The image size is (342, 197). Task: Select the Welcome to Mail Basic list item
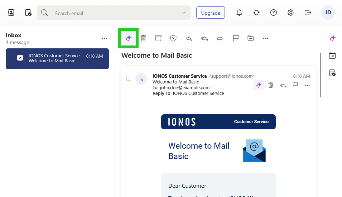(x=57, y=59)
